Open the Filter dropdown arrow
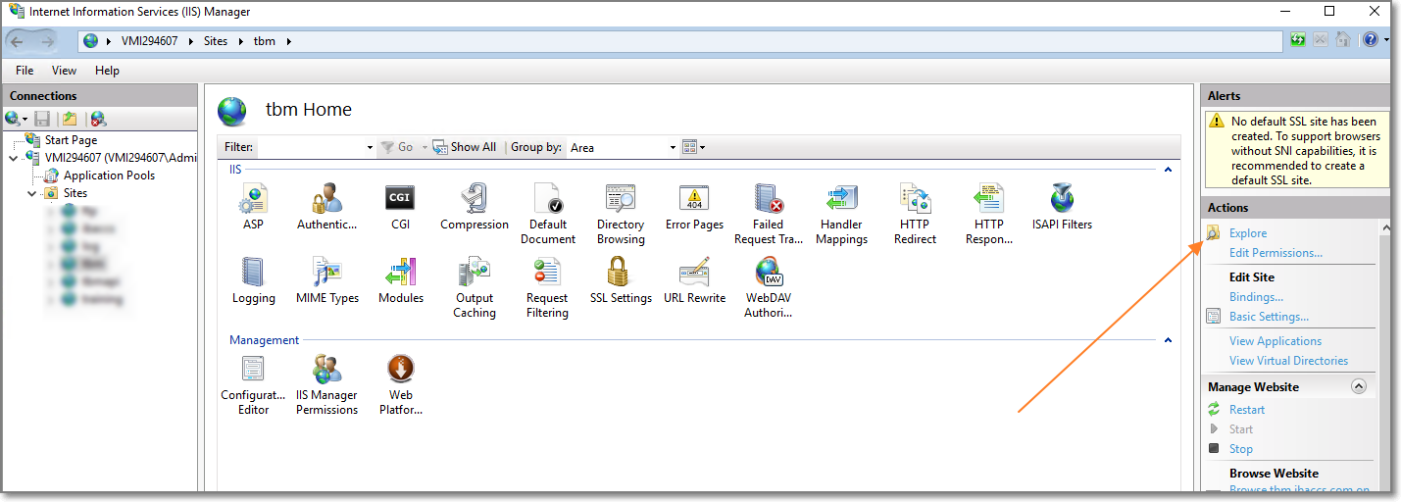The height and width of the screenshot is (502, 1401). (x=370, y=148)
